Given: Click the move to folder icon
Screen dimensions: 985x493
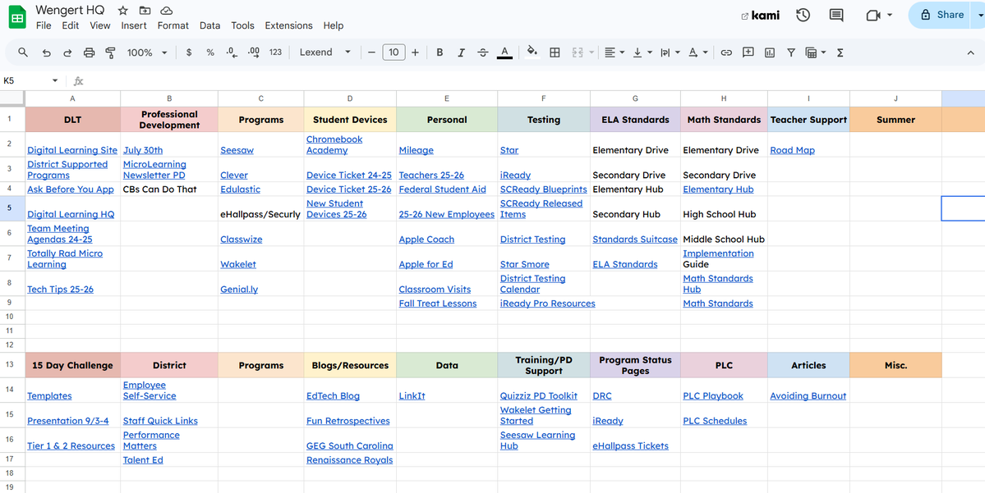Looking at the screenshot, I should (145, 10).
